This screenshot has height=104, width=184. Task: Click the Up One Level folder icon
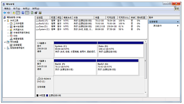[x=14, y=13]
